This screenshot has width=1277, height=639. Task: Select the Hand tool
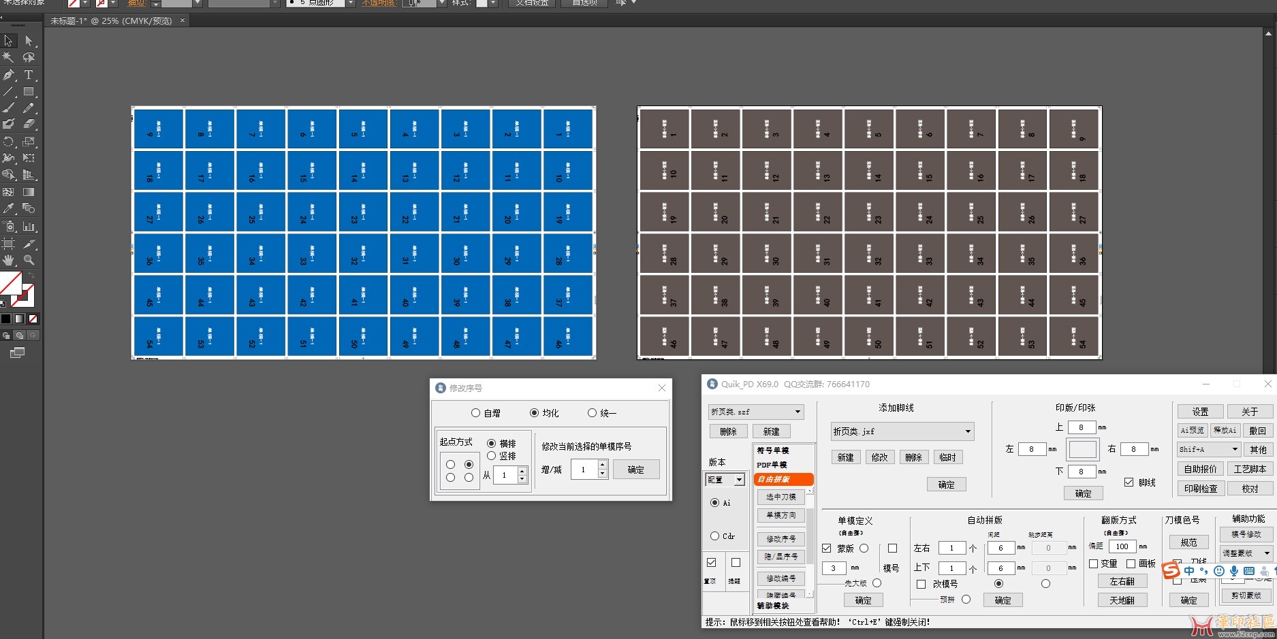(8, 260)
